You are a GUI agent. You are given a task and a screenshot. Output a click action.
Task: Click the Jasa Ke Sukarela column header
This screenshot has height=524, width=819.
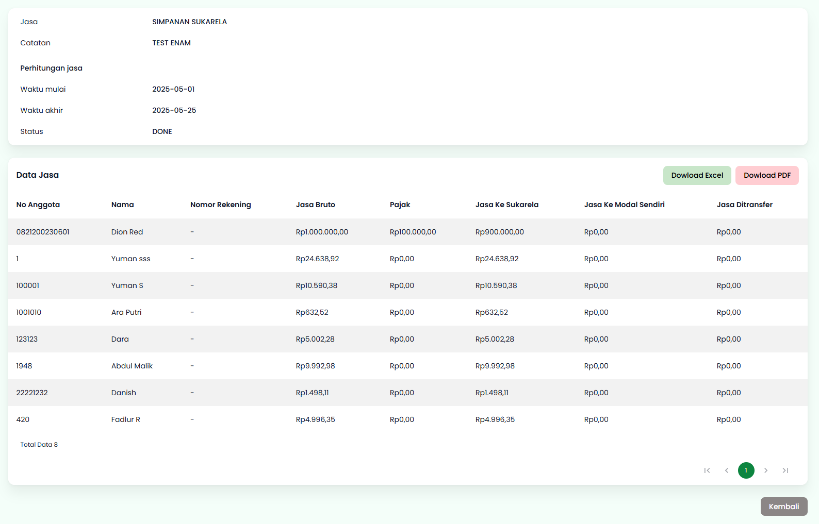(507, 205)
